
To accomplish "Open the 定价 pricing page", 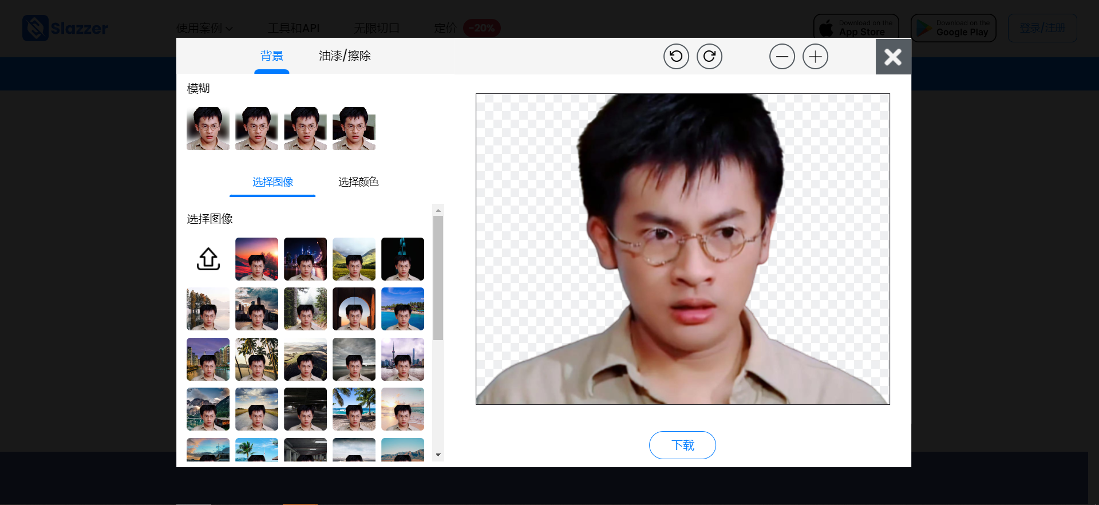I will (445, 28).
